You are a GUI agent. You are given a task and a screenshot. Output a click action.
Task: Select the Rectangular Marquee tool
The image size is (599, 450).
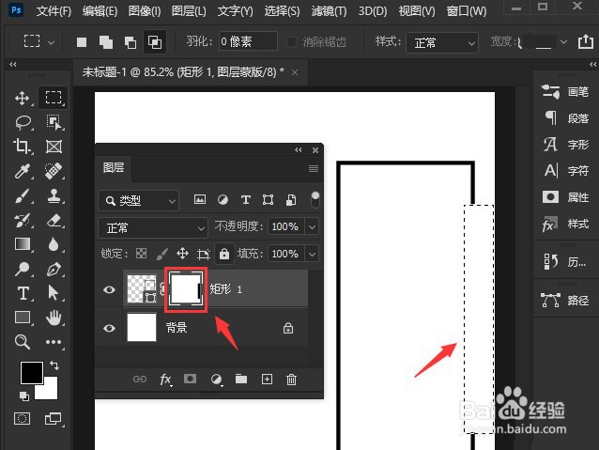(54, 98)
